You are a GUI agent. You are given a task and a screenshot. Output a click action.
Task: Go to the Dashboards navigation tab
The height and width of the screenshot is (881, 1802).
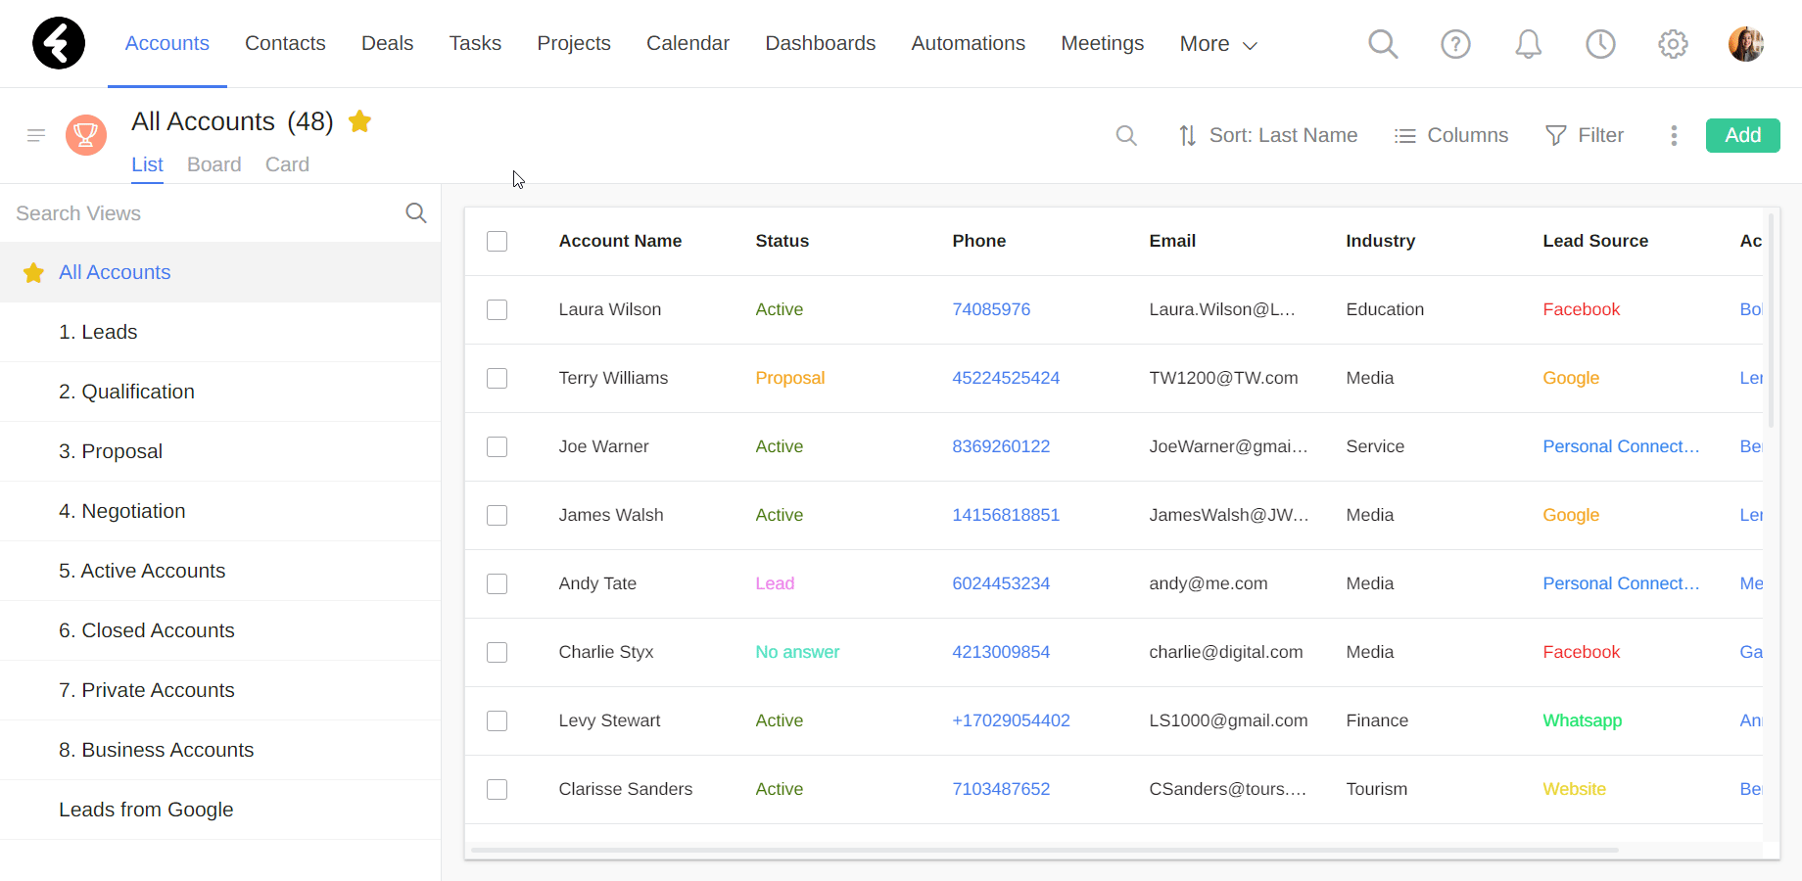[x=821, y=43]
